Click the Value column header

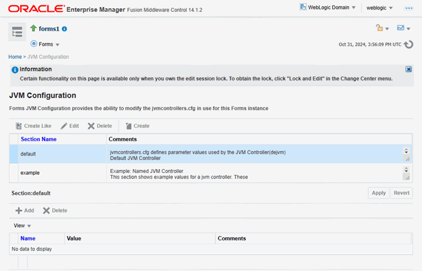tap(74, 239)
